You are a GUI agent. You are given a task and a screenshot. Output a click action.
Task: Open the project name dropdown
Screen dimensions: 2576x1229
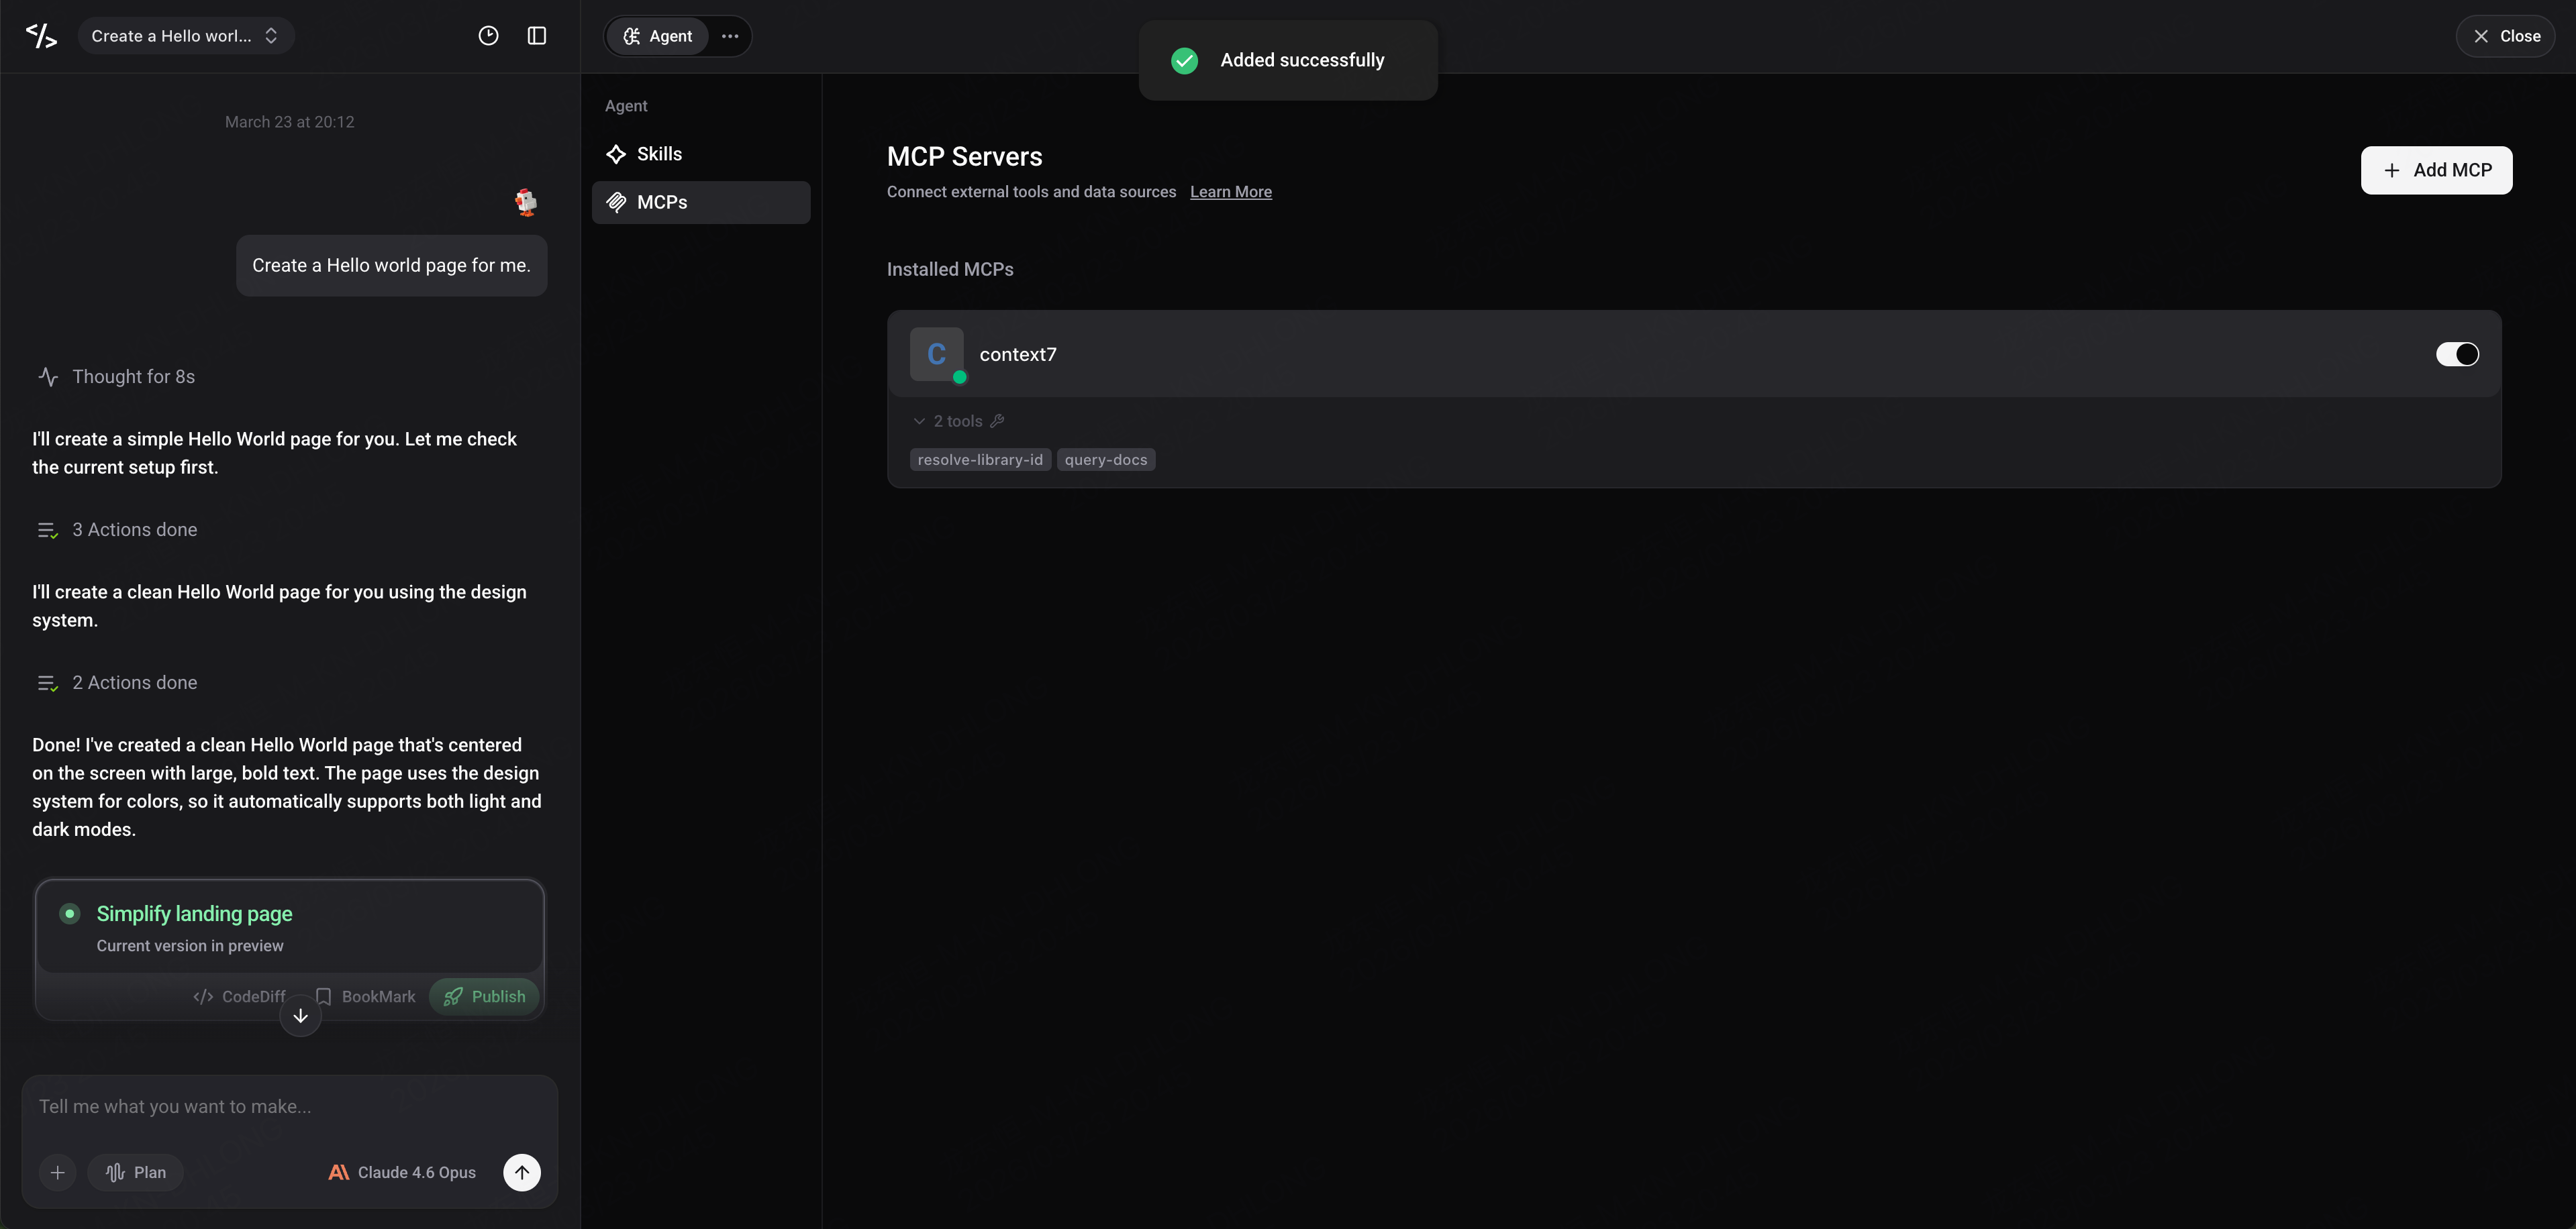click(185, 36)
